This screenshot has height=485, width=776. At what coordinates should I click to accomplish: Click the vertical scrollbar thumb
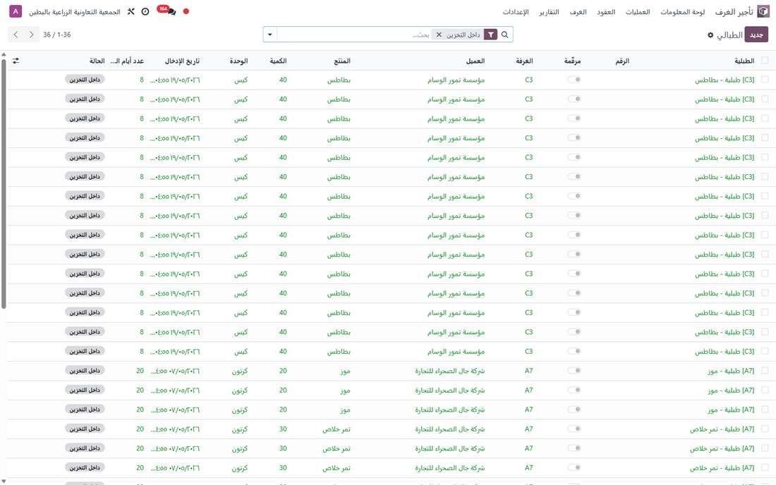point(4,183)
